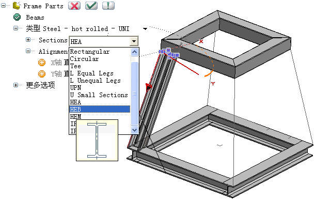The width and height of the screenshot is (315, 200).
Task: Click the orange Y-axis alignment icon
Action: click(x=42, y=74)
